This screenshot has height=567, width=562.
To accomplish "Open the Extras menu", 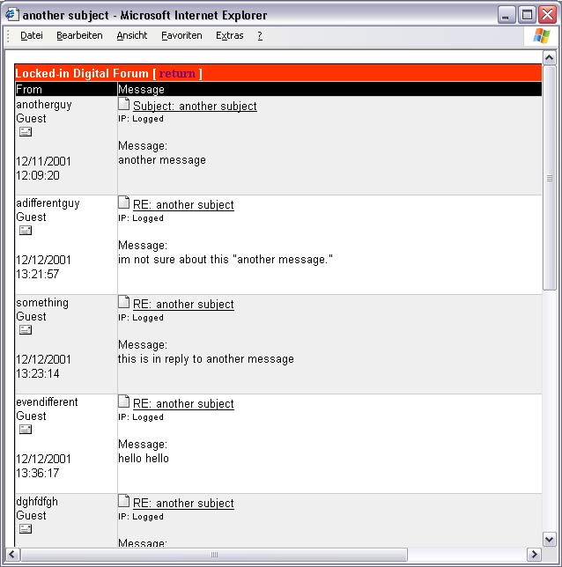I will pos(229,35).
